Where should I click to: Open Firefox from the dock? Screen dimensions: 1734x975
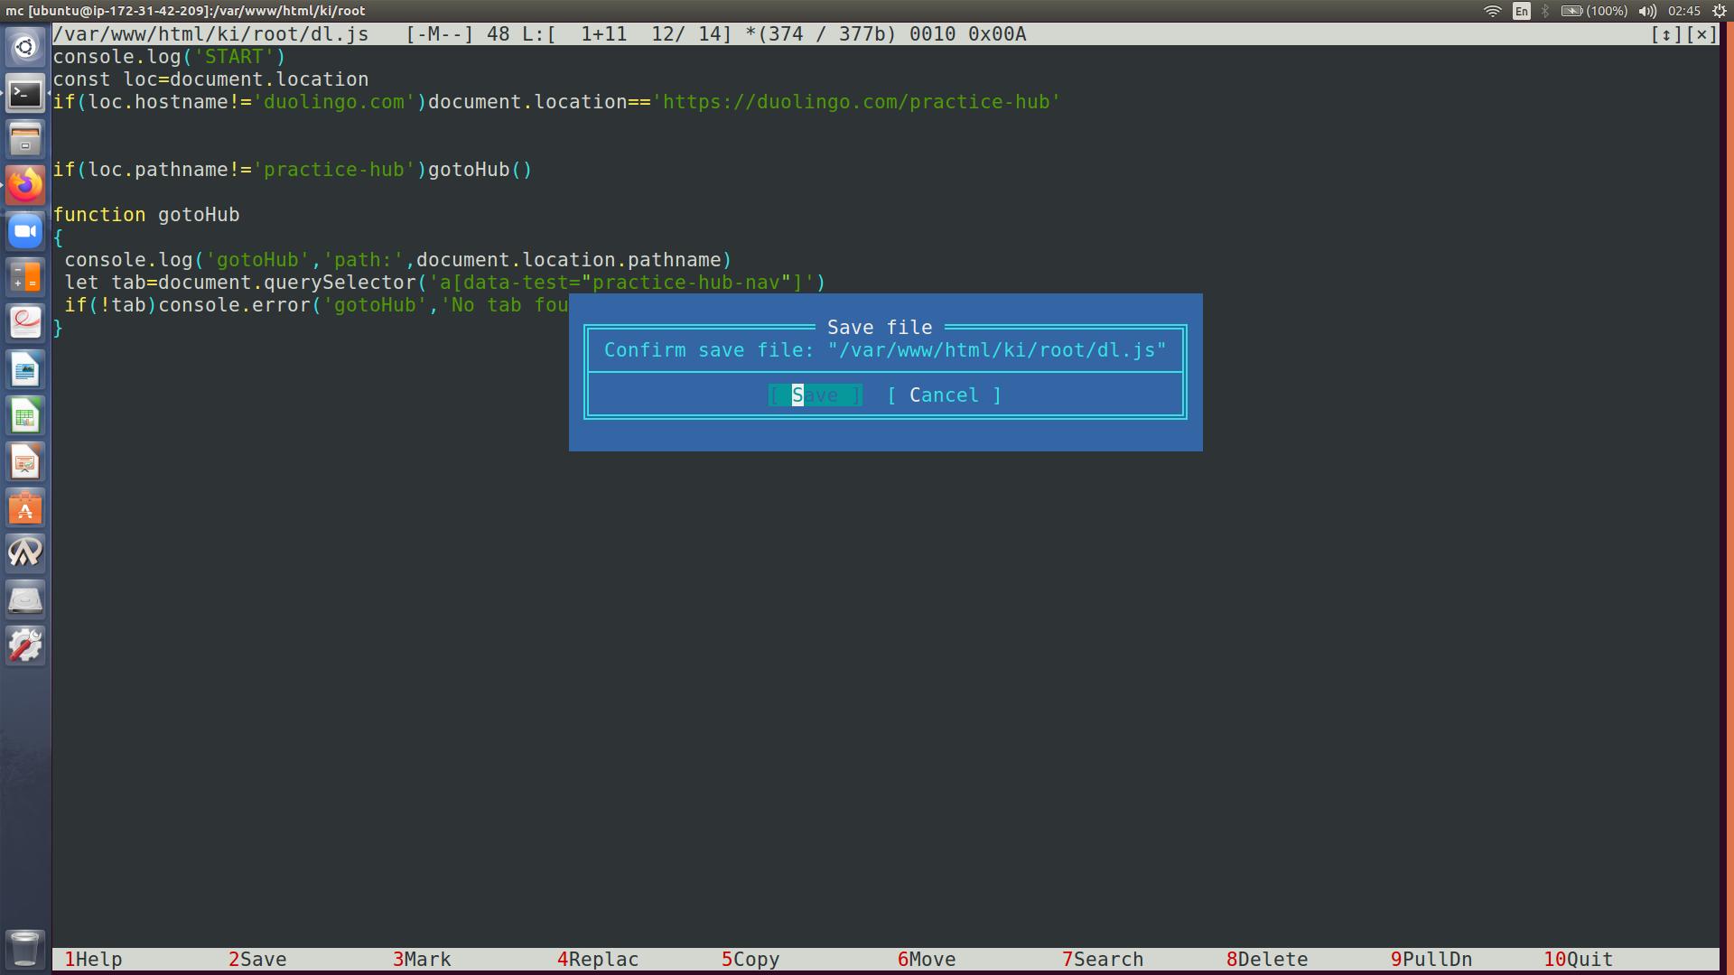tap(25, 185)
